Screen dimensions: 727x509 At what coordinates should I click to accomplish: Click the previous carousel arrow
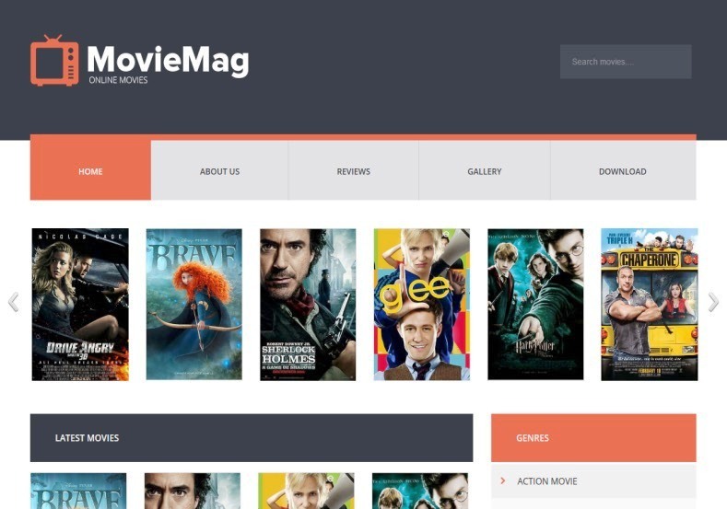point(14,303)
